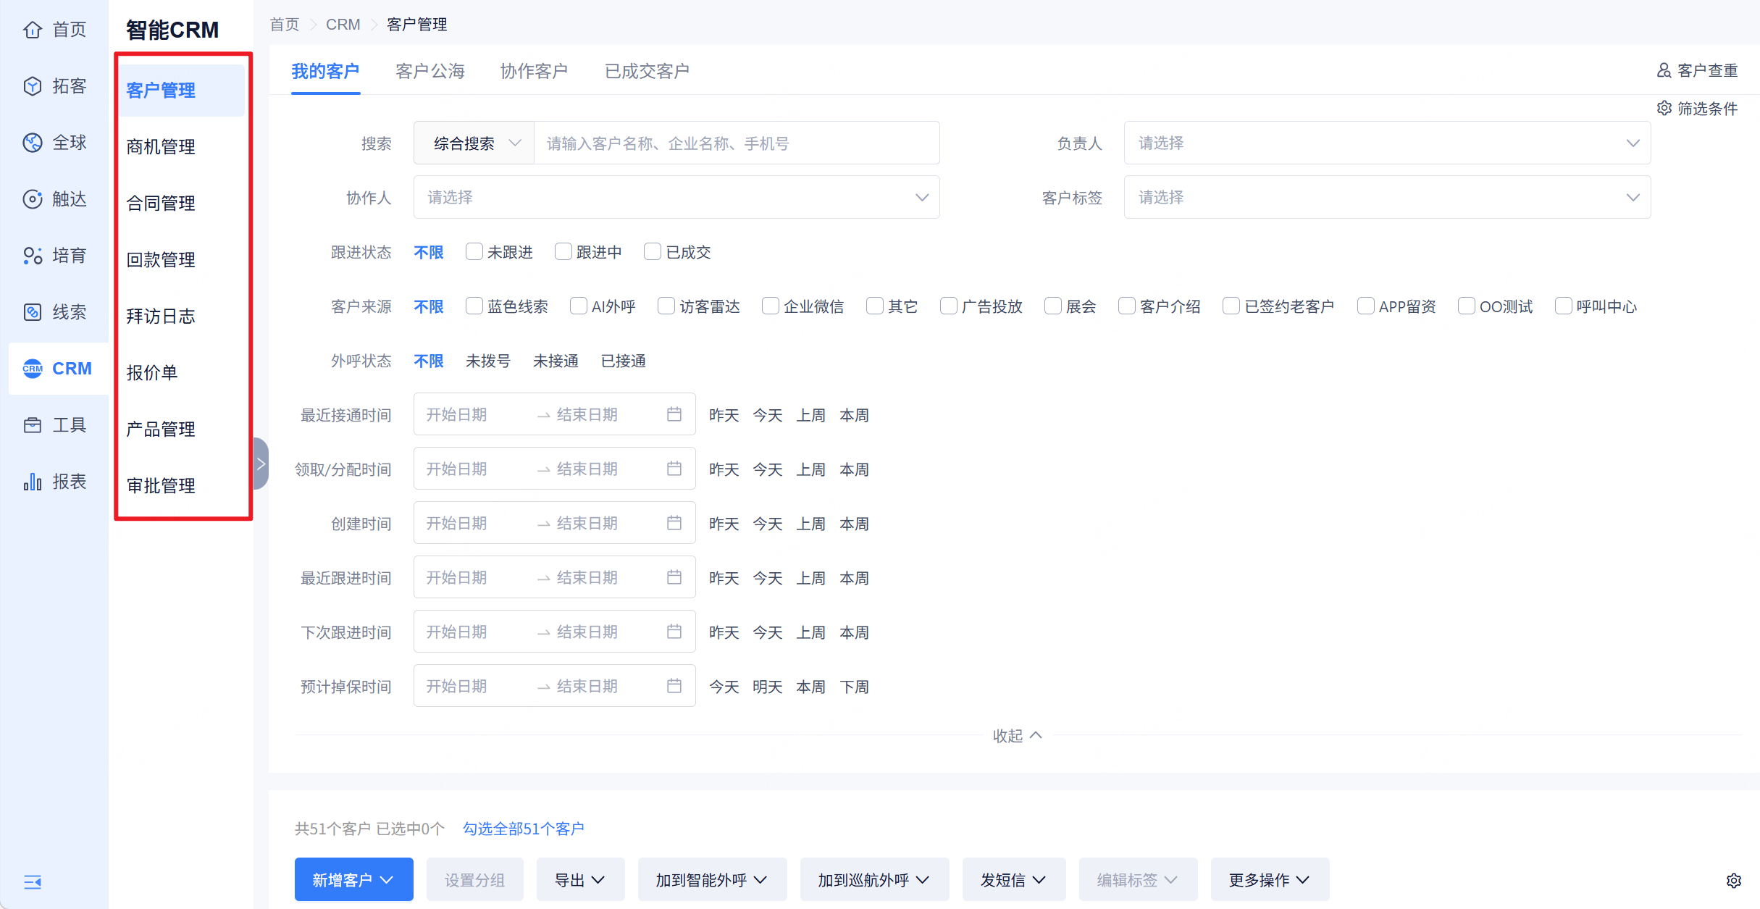Switch to the 客户公海 tab
Viewport: 1760px width, 909px height.
tap(430, 70)
